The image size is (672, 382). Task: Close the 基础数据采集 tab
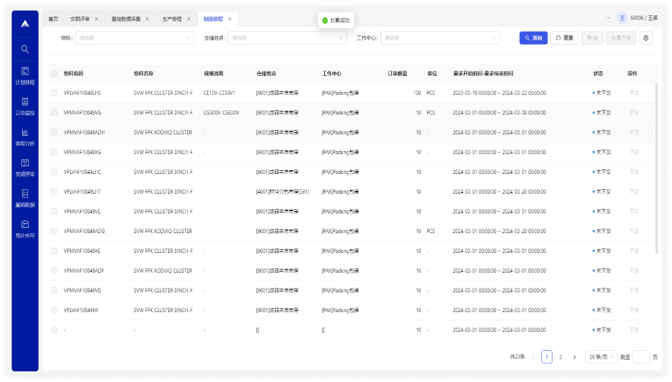pyautogui.click(x=148, y=19)
